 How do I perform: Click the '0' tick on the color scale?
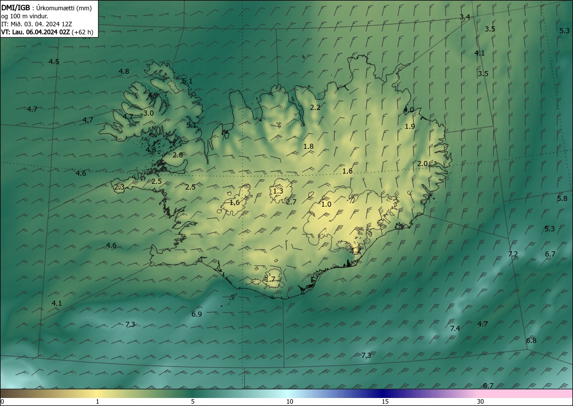[2, 401]
